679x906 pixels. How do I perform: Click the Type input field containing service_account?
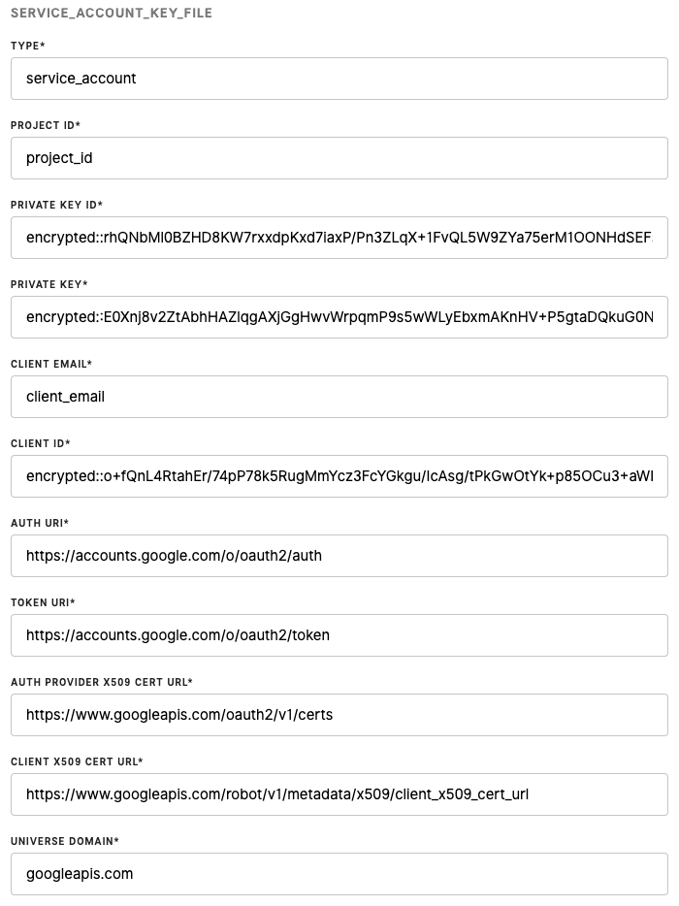[x=339, y=79]
